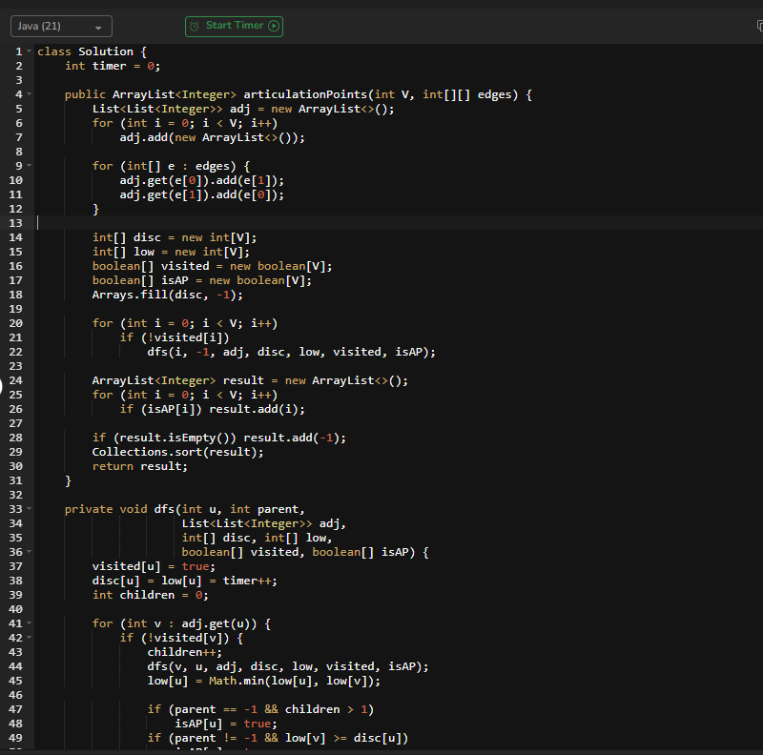
Task: Click line number 31 in the gutter
Action: [15, 480]
